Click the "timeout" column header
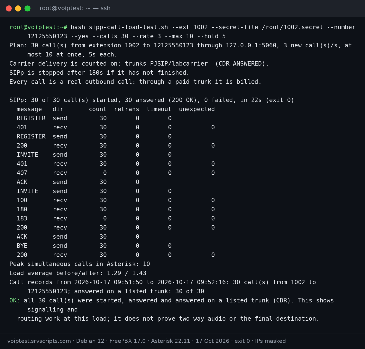365x349 pixels. [x=159, y=109]
